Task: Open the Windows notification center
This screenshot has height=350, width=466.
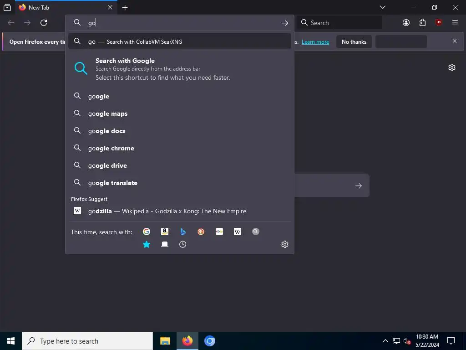Action: 451,341
